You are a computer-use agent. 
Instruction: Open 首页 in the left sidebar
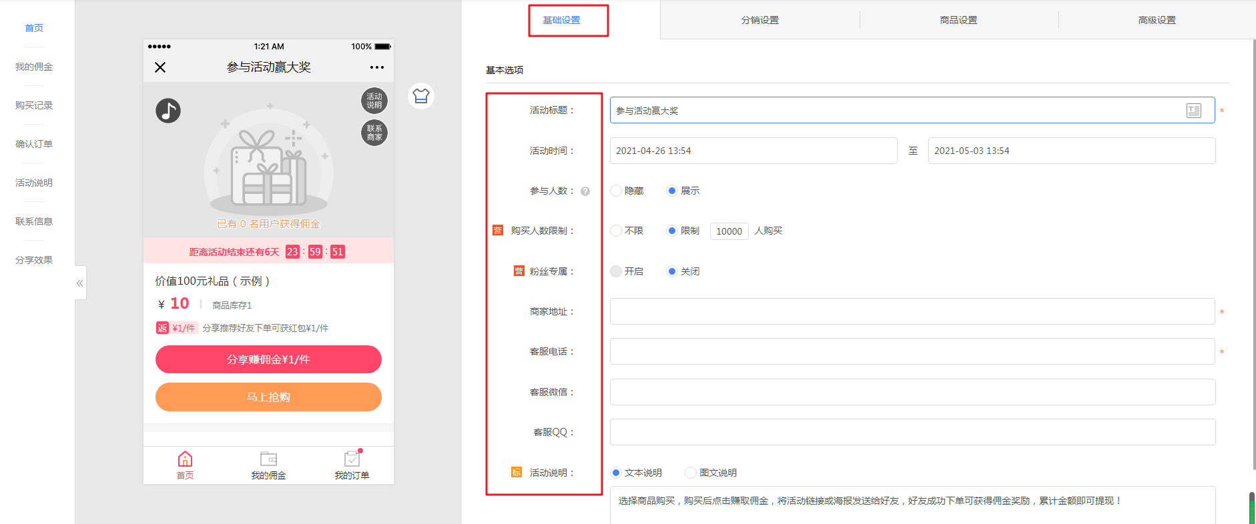pyautogui.click(x=34, y=28)
